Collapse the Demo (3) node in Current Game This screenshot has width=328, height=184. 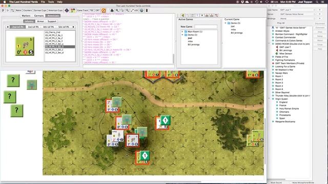(x=225, y=23)
